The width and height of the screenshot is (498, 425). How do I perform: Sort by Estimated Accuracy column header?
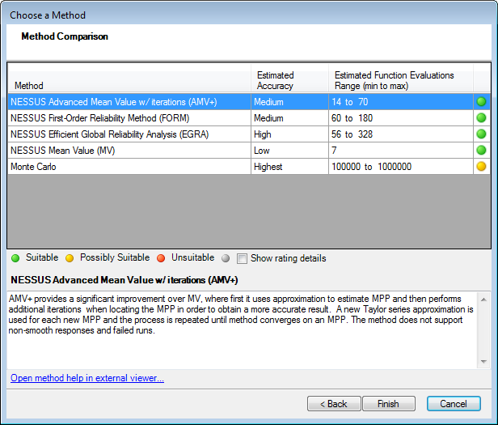point(289,80)
